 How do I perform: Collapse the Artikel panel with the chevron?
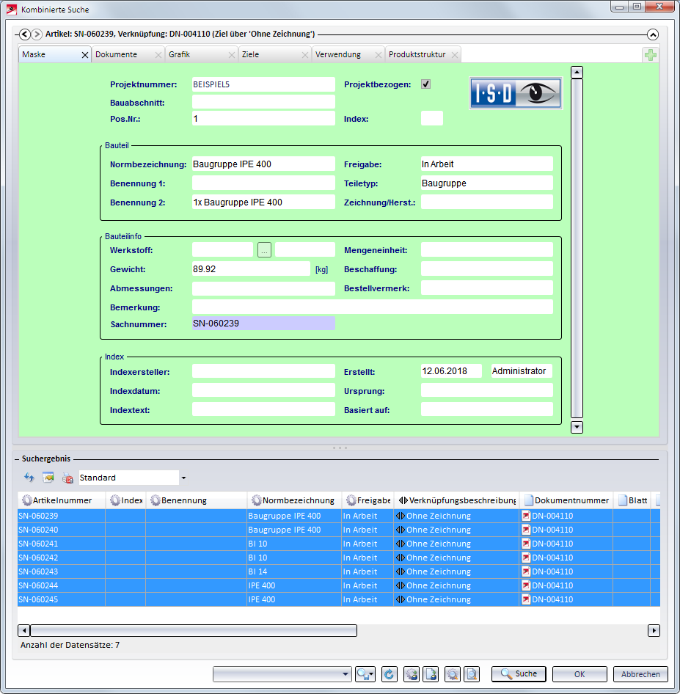(x=652, y=34)
